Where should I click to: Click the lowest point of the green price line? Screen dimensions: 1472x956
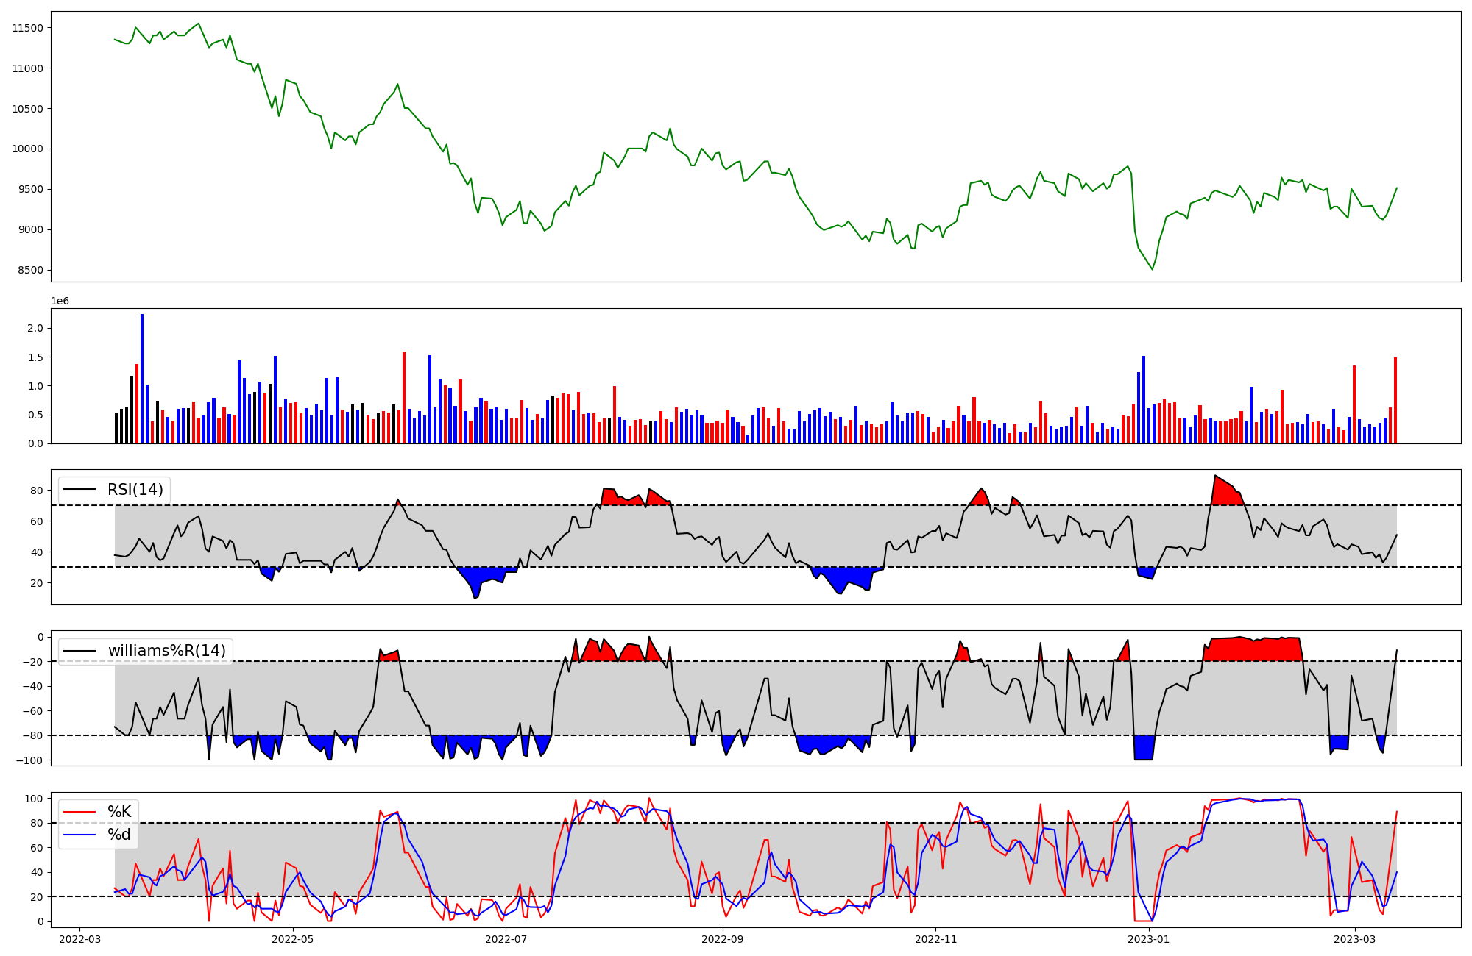(x=1152, y=269)
